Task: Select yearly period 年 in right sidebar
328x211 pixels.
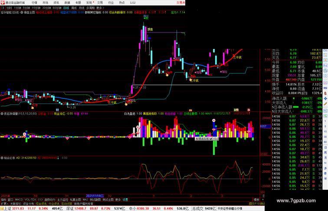Action: pos(325,179)
